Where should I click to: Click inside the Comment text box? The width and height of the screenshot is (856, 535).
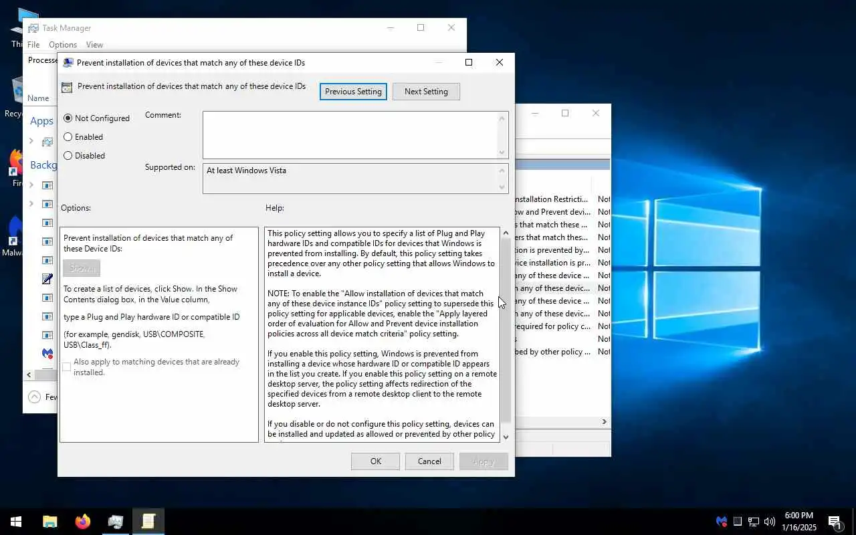click(x=350, y=135)
